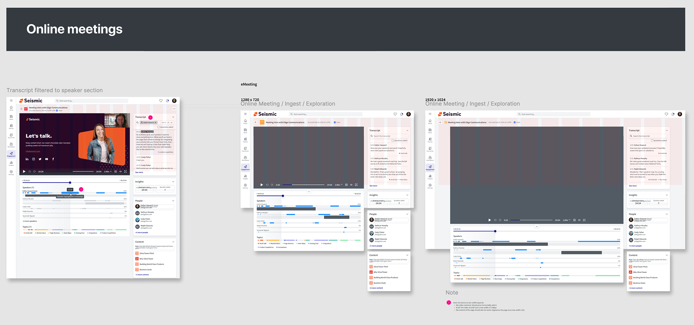The width and height of the screenshot is (694, 325).
Task: Click fullscreen icon in left mockup video player
Action: [125, 171]
